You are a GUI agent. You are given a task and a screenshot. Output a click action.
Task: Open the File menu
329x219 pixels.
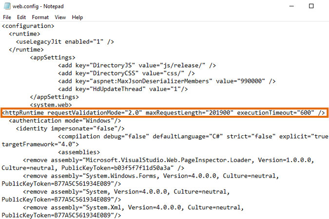pos(7,17)
